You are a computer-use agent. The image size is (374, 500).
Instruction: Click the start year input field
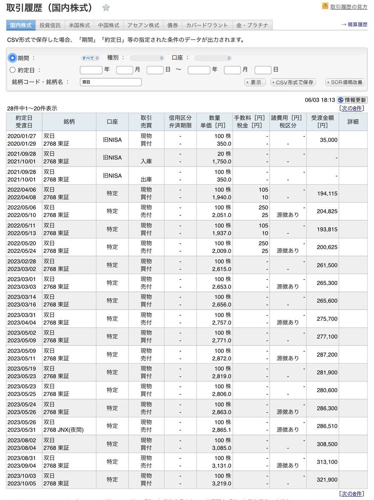pyautogui.click(x=91, y=70)
